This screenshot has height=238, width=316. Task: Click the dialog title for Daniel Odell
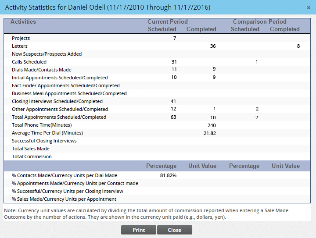108,8
